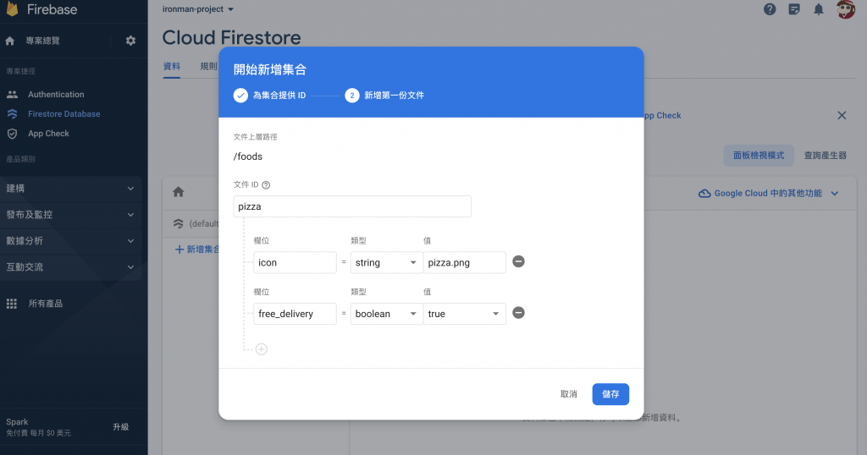Click the 儲存 save button

coord(610,394)
